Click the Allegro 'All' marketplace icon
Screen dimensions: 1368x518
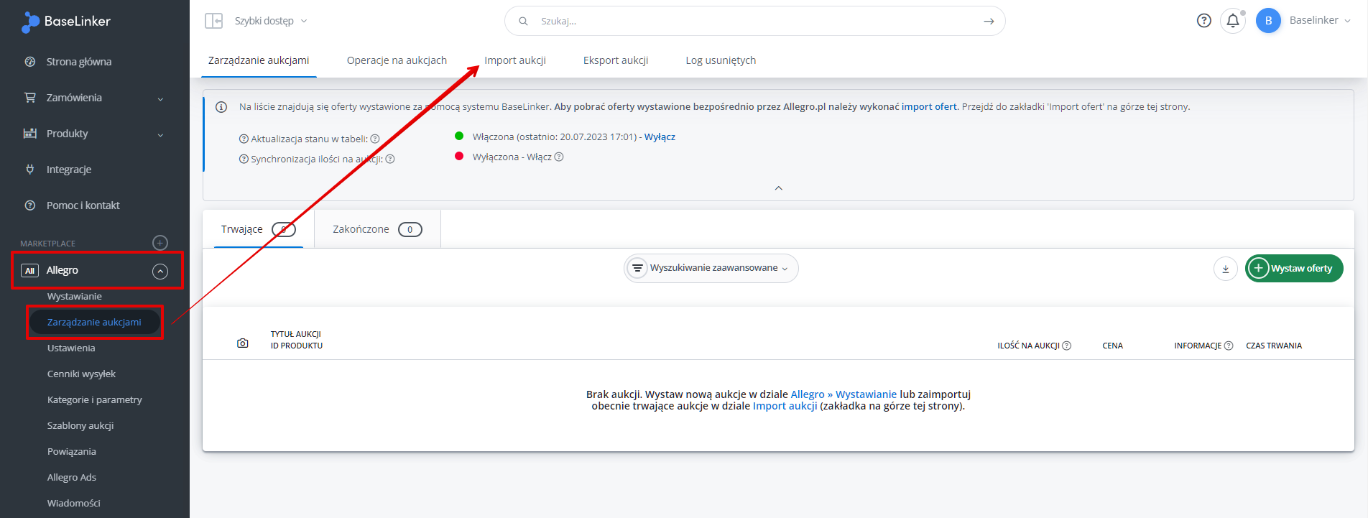point(29,271)
